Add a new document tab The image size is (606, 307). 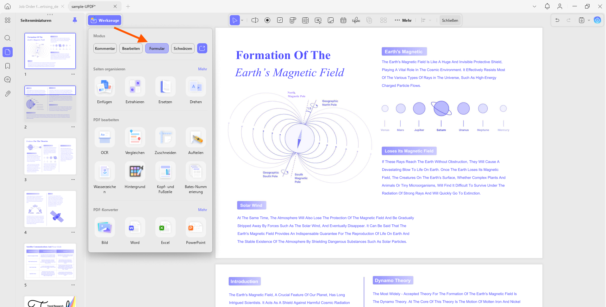(x=128, y=6)
